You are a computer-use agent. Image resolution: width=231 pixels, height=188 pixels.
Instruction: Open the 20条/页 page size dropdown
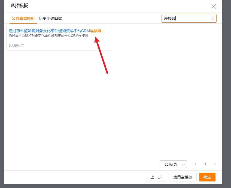coord(173,164)
